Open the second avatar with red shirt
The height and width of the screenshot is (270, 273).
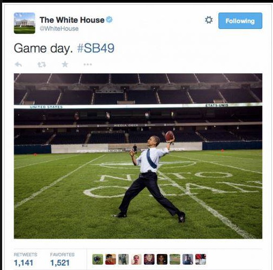[110, 259]
